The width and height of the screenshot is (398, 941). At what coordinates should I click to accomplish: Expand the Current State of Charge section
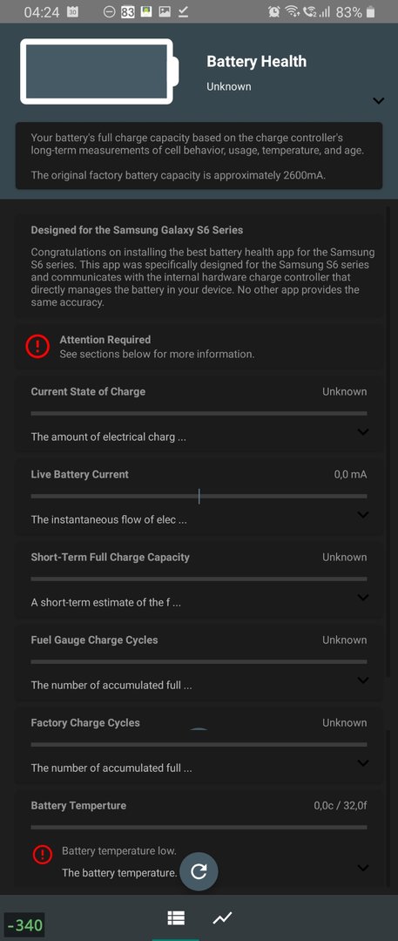pyautogui.click(x=362, y=431)
